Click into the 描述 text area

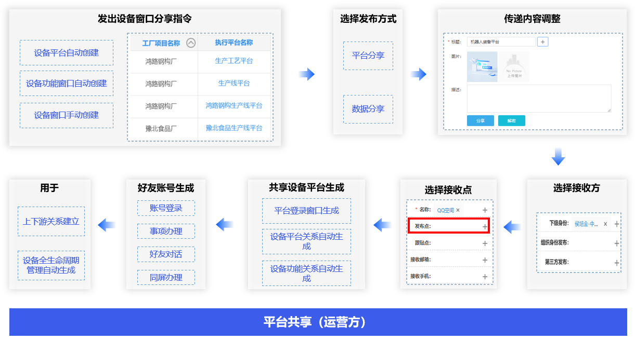click(539, 99)
